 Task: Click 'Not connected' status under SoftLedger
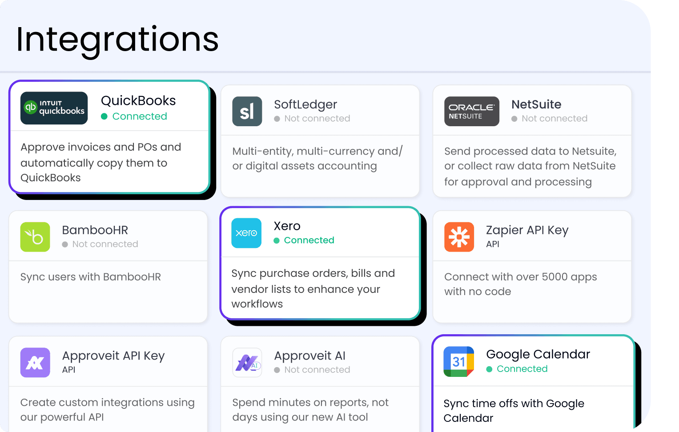pos(317,119)
